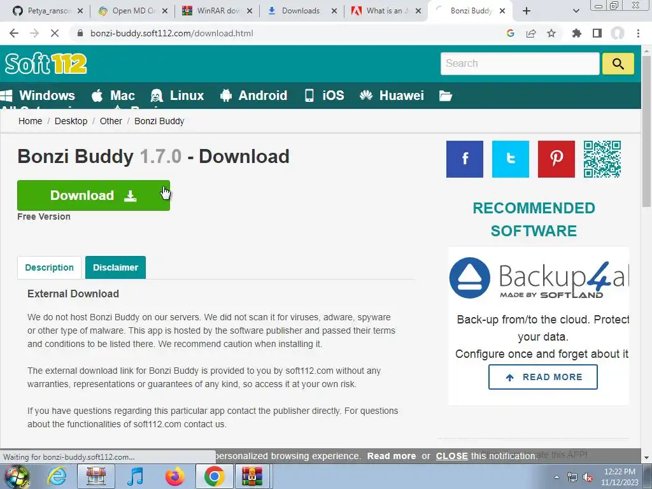Go to Other breadcrumb link
The height and width of the screenshot is (489, 652).
point(111,121)
